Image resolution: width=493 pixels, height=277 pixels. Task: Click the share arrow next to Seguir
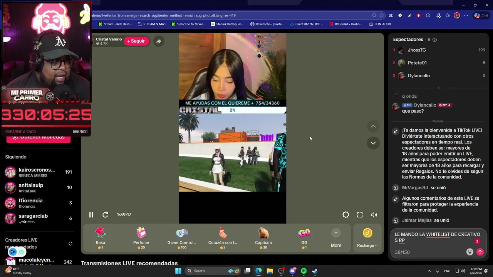click(x=159, y=41)
